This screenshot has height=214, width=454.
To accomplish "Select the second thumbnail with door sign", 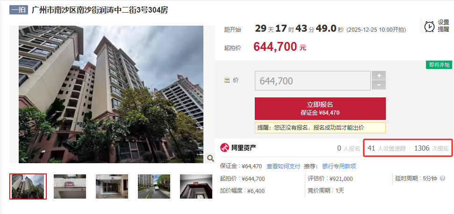I will 70,186.
